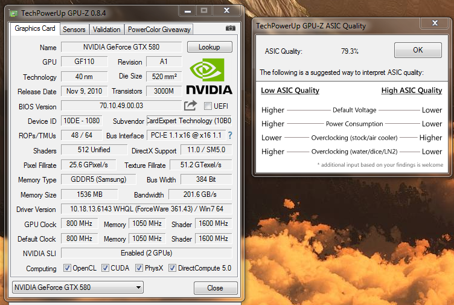Click the camera screenshot icon in GPU-Z
The width and height of the screenshot is (454, 305).
[231, 28]
